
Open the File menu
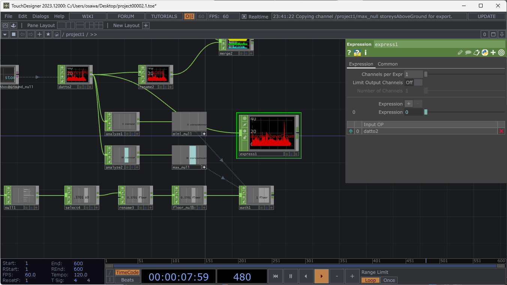point(8,16)
